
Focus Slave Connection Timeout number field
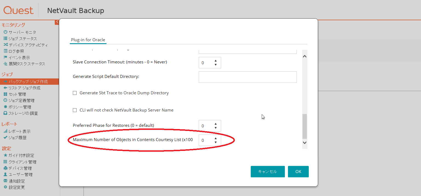210,63
